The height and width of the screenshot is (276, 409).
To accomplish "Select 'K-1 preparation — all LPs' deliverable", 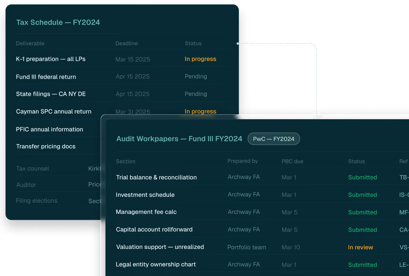I will click(51, 59).
